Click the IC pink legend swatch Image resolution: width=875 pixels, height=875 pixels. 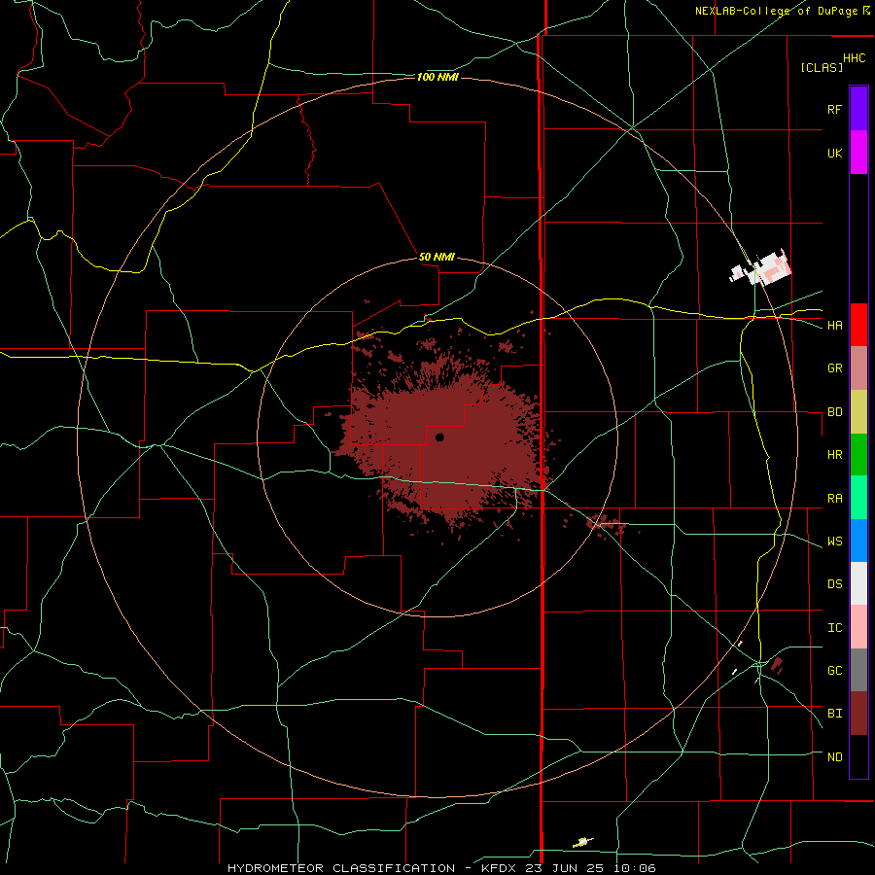pyautogui.click(x=858, y=627)
